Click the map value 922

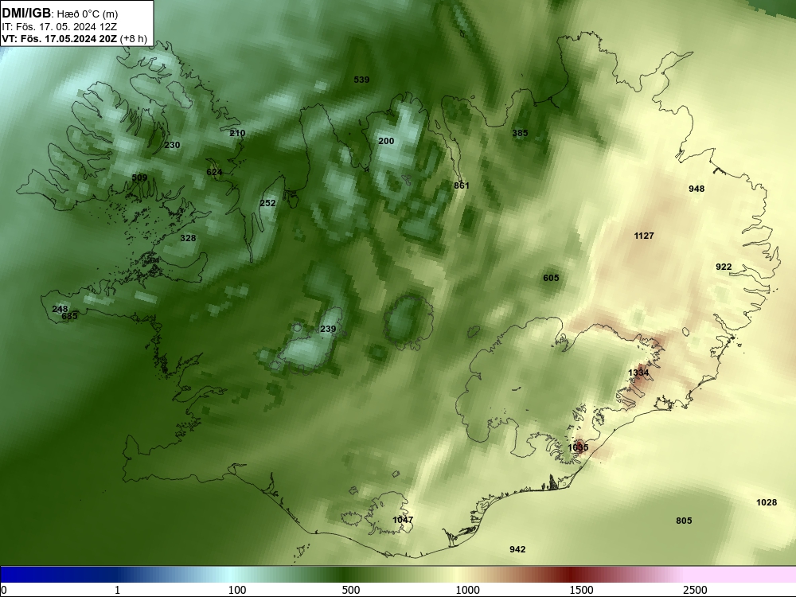[x=724, y=267]
